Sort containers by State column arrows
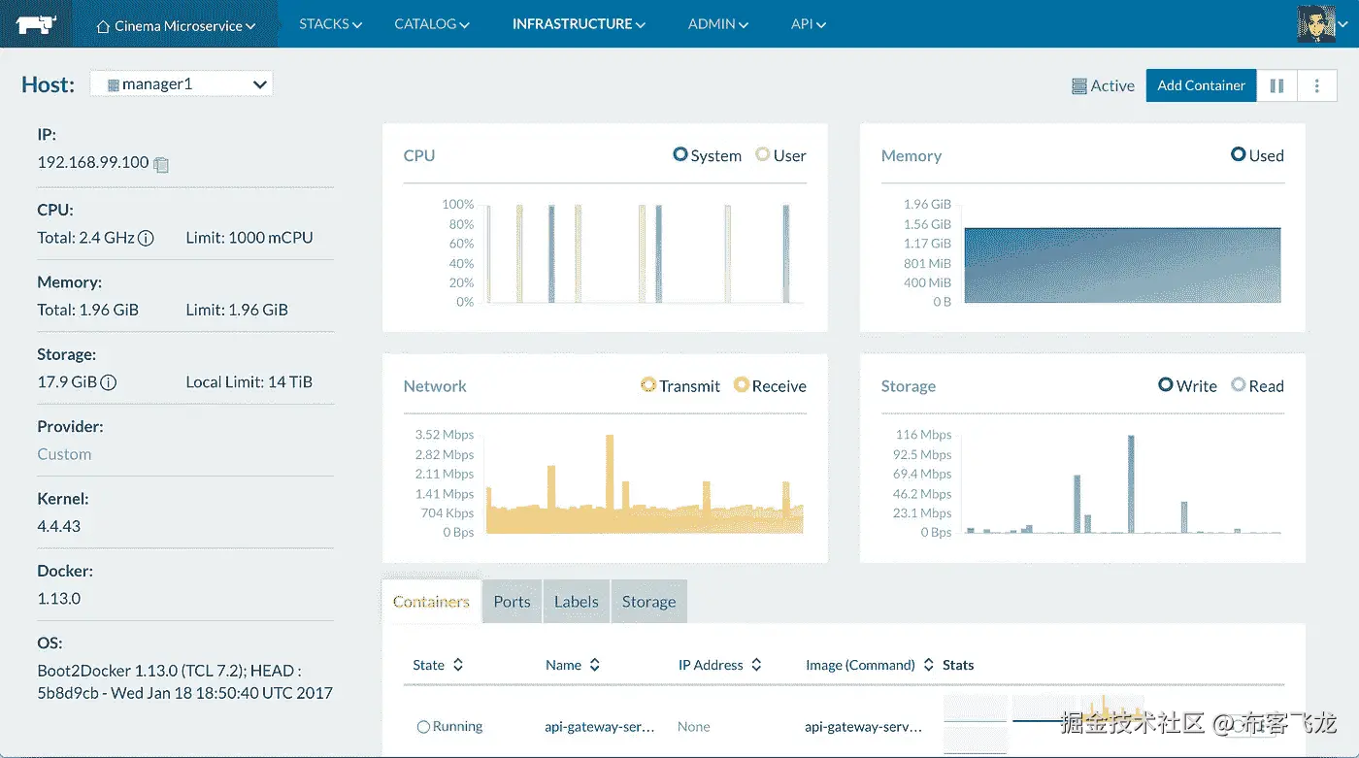The width and height of the screenshot is (1359, 758). (458, 665)
